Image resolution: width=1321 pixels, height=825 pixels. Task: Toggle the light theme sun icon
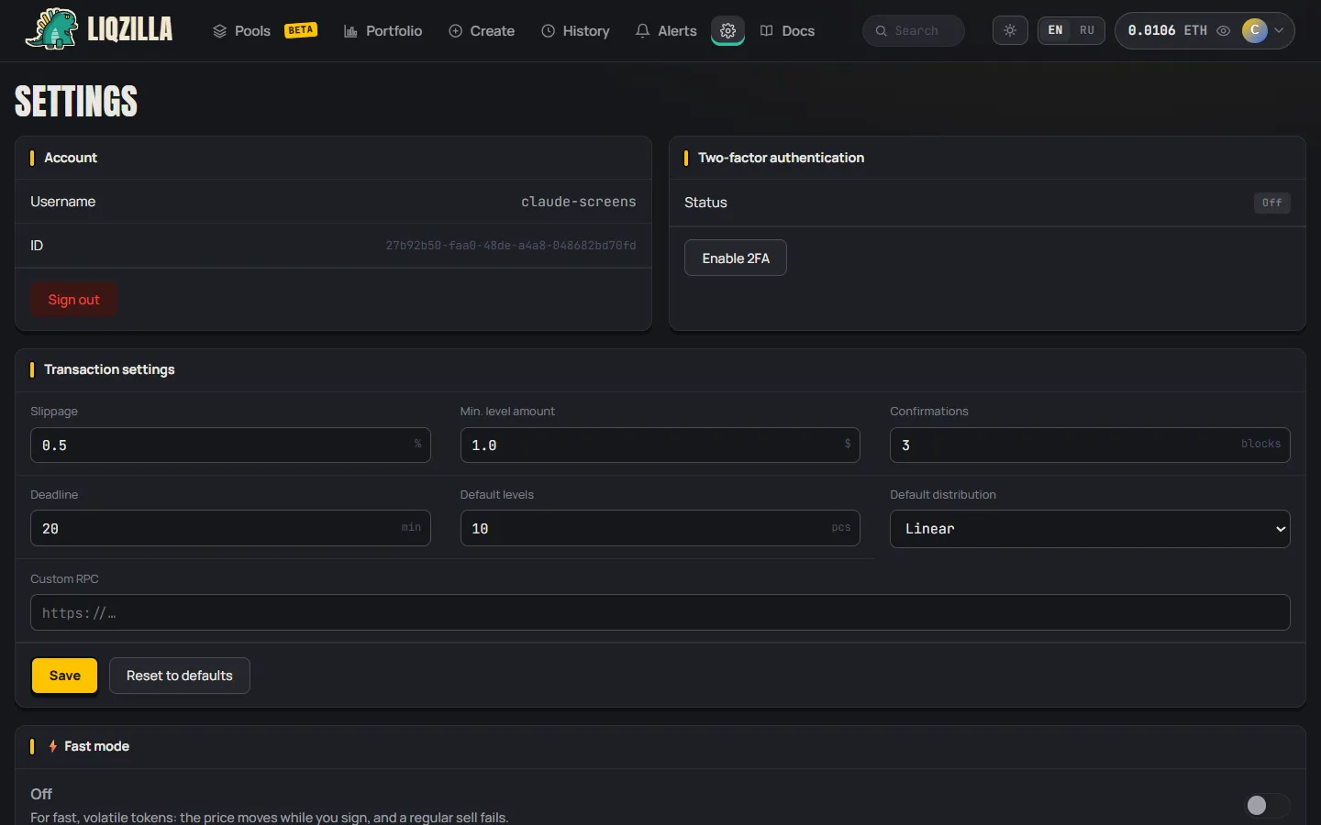coord(1010,30)
